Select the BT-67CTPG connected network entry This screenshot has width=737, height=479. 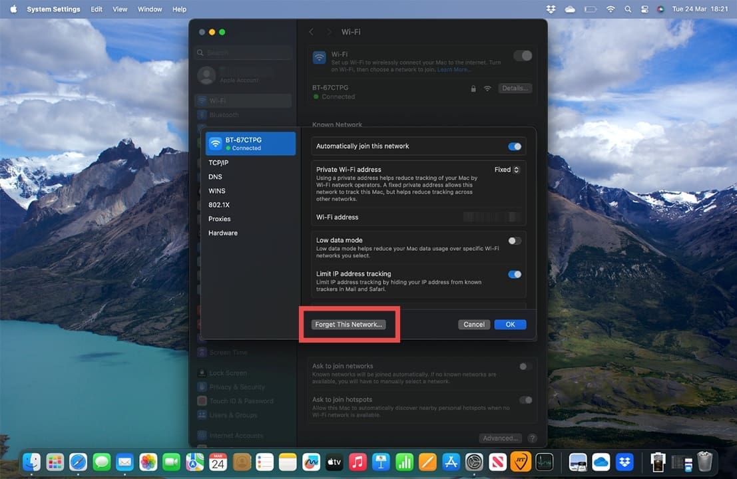250,144
